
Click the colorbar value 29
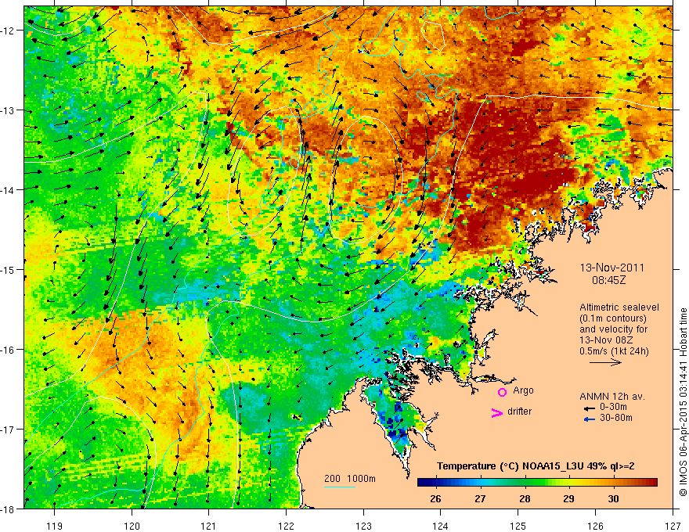click(x=568, y=499)
